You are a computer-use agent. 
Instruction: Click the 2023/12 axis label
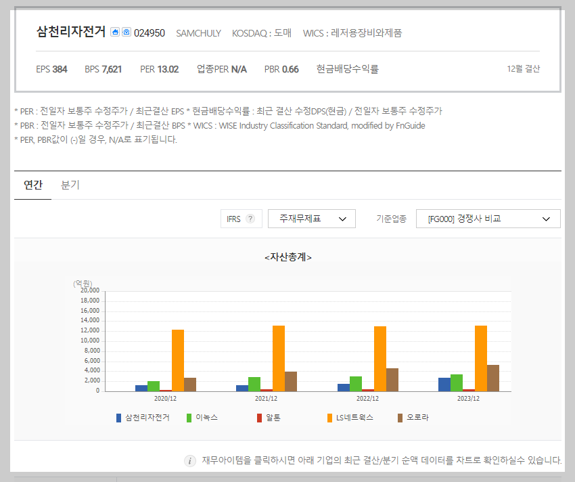(x=468, y=399)
